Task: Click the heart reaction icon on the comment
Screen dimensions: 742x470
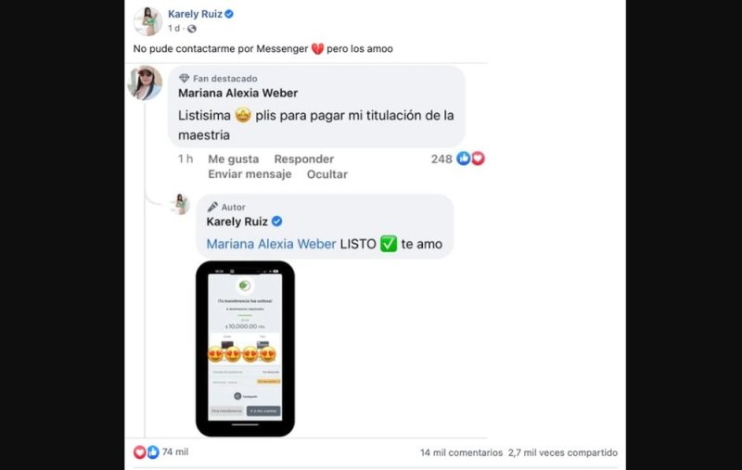Action: pyautogui.click(x=478, y=159)
